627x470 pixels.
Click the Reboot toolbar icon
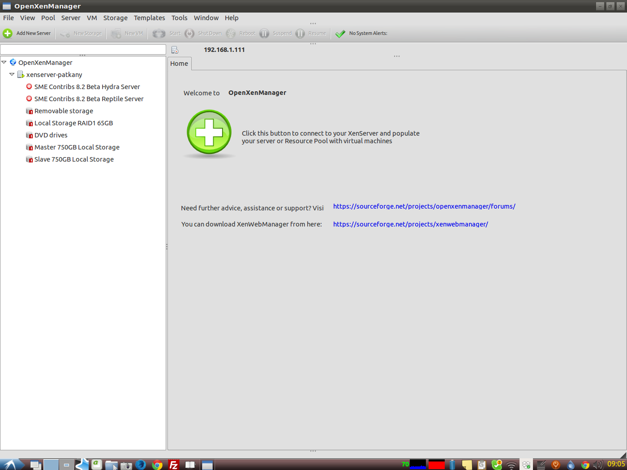(231, 34)
